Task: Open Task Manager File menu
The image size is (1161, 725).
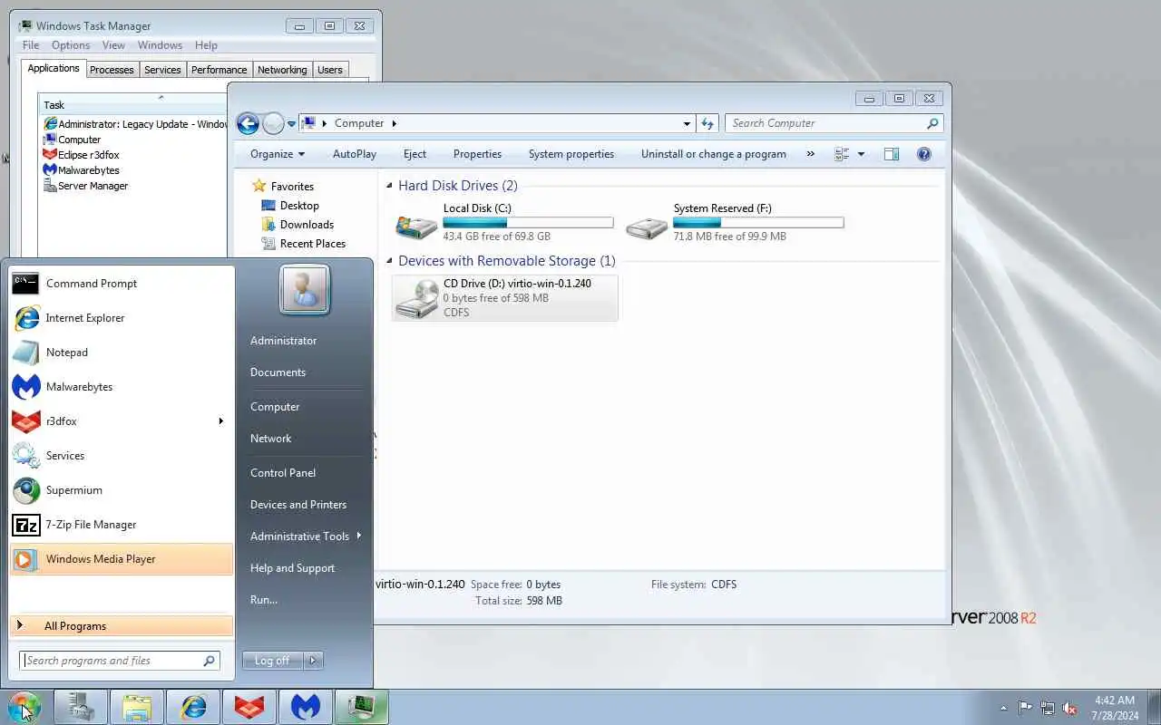Action: click(31, 45)
